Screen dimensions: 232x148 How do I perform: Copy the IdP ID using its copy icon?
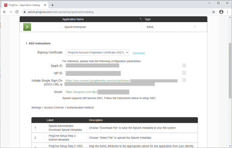point(184,73)
